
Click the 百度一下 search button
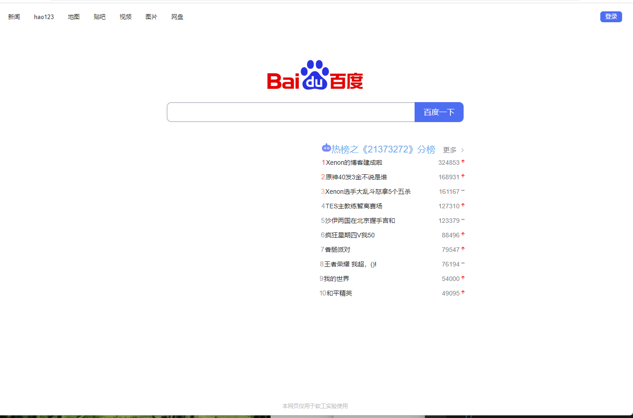tap(439, 112)
